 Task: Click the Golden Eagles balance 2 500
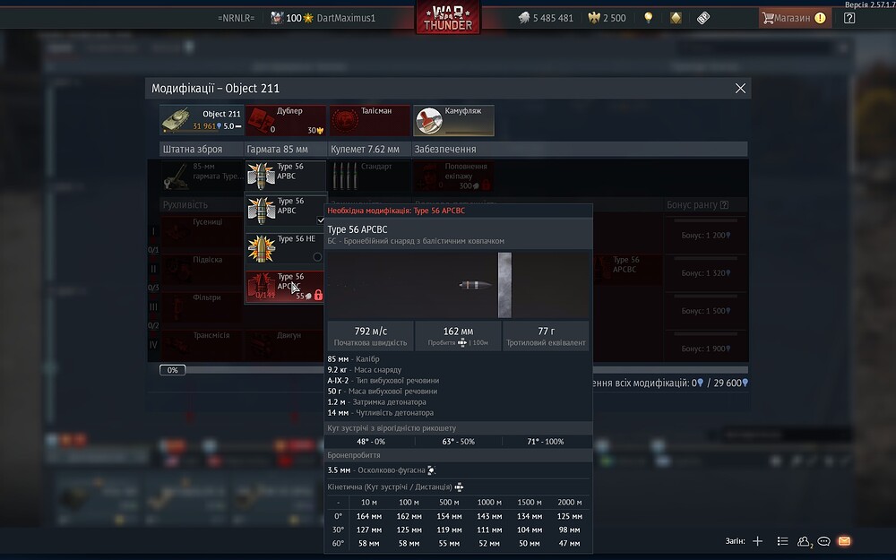[x=607, y=18]
